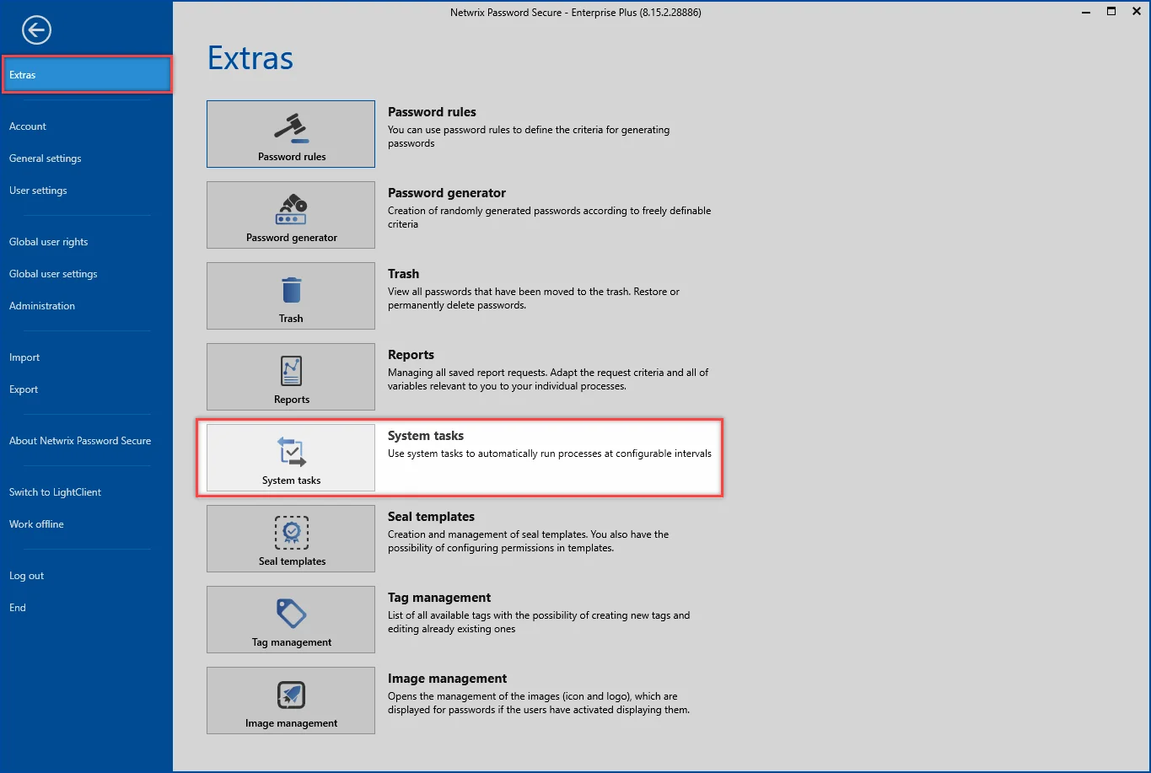Select Extras in the sidebar
The height and width of the screenshot is (773, 1151).
(x=86, y=75)
